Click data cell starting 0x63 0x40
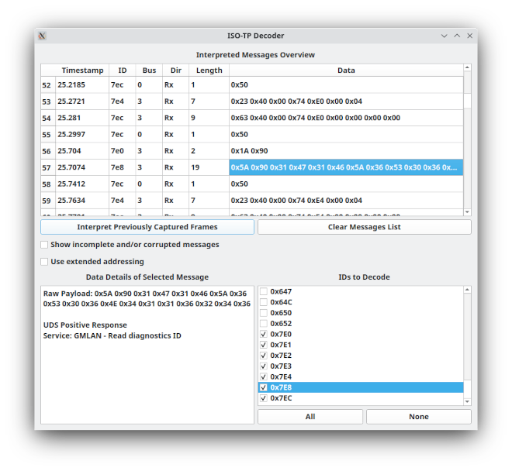 tap(346, 118)
